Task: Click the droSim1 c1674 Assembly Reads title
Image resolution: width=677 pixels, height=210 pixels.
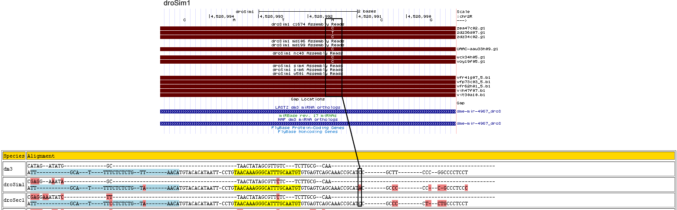Action: click(x=308, y=24)
